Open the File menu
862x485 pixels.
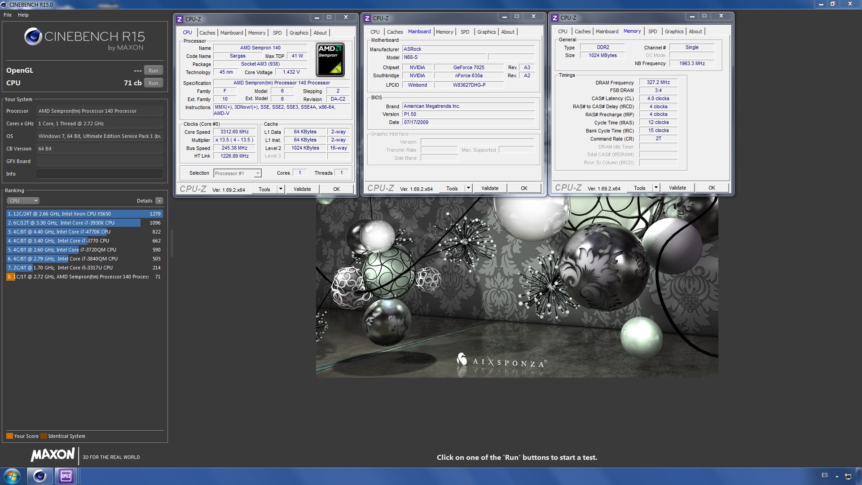click(8, 15)
